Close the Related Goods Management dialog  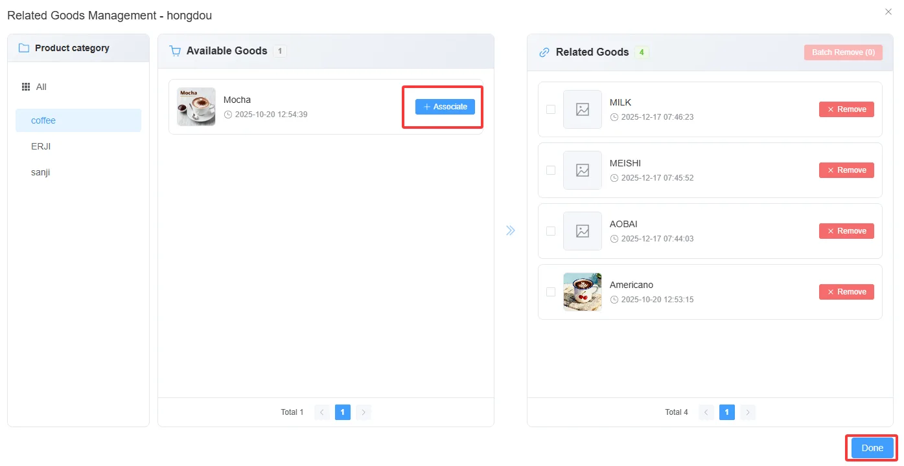(x=888, y=12)
